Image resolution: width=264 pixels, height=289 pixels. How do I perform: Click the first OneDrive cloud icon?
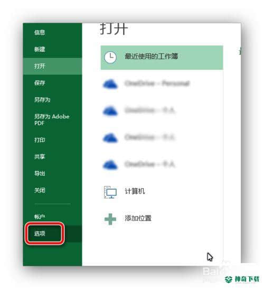click(110, 84)
